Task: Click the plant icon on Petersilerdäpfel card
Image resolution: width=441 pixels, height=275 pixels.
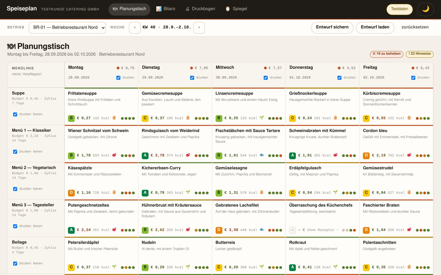Action: pyautogui.click(x=114, y=267)
